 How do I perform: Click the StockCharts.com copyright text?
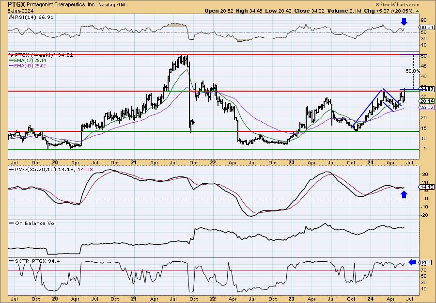click(397, 4)
